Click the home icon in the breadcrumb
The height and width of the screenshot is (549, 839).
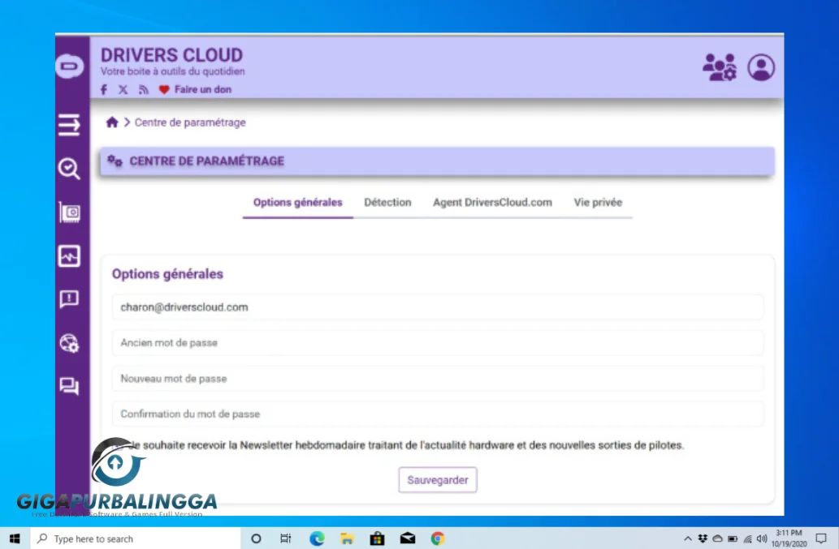(x=112, y=122)
